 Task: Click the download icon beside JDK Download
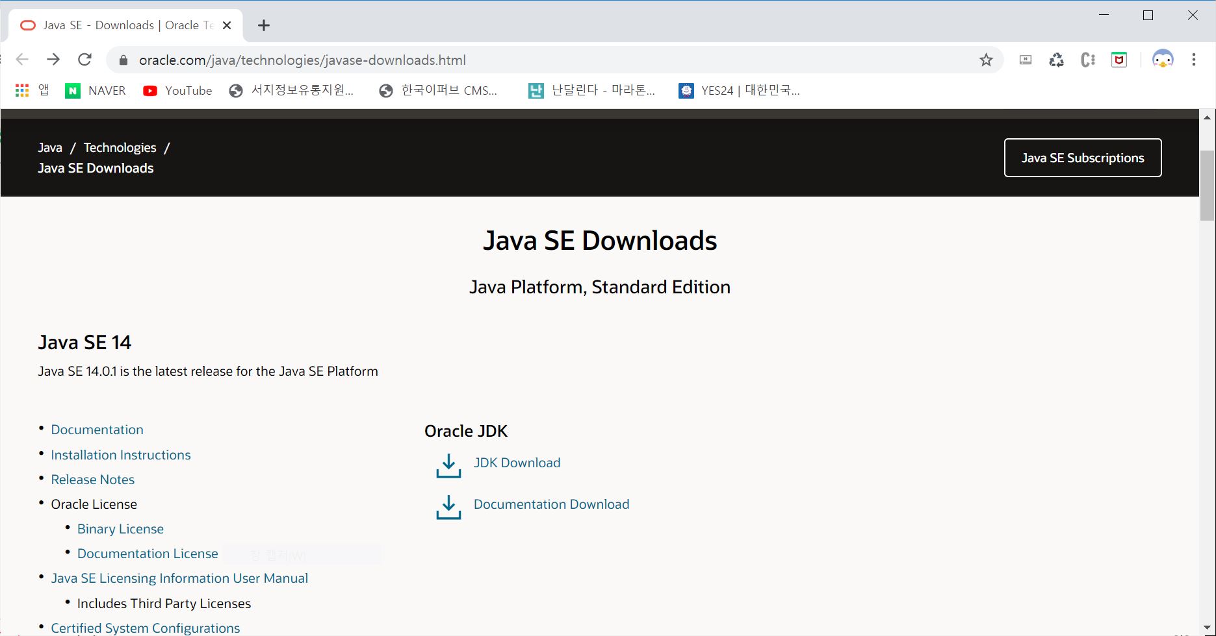point(448,466)
